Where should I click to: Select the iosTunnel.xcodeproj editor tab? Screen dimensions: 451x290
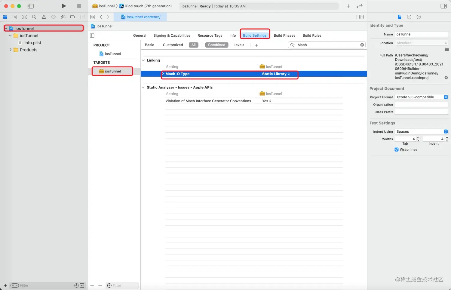(140, 17)
